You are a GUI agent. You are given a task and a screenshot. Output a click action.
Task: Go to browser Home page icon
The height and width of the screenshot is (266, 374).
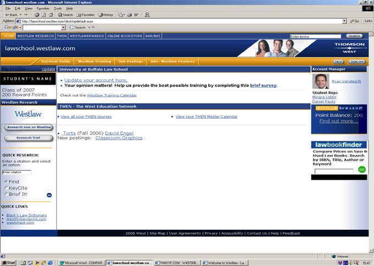pyautogui.click(x=51, y=15)
